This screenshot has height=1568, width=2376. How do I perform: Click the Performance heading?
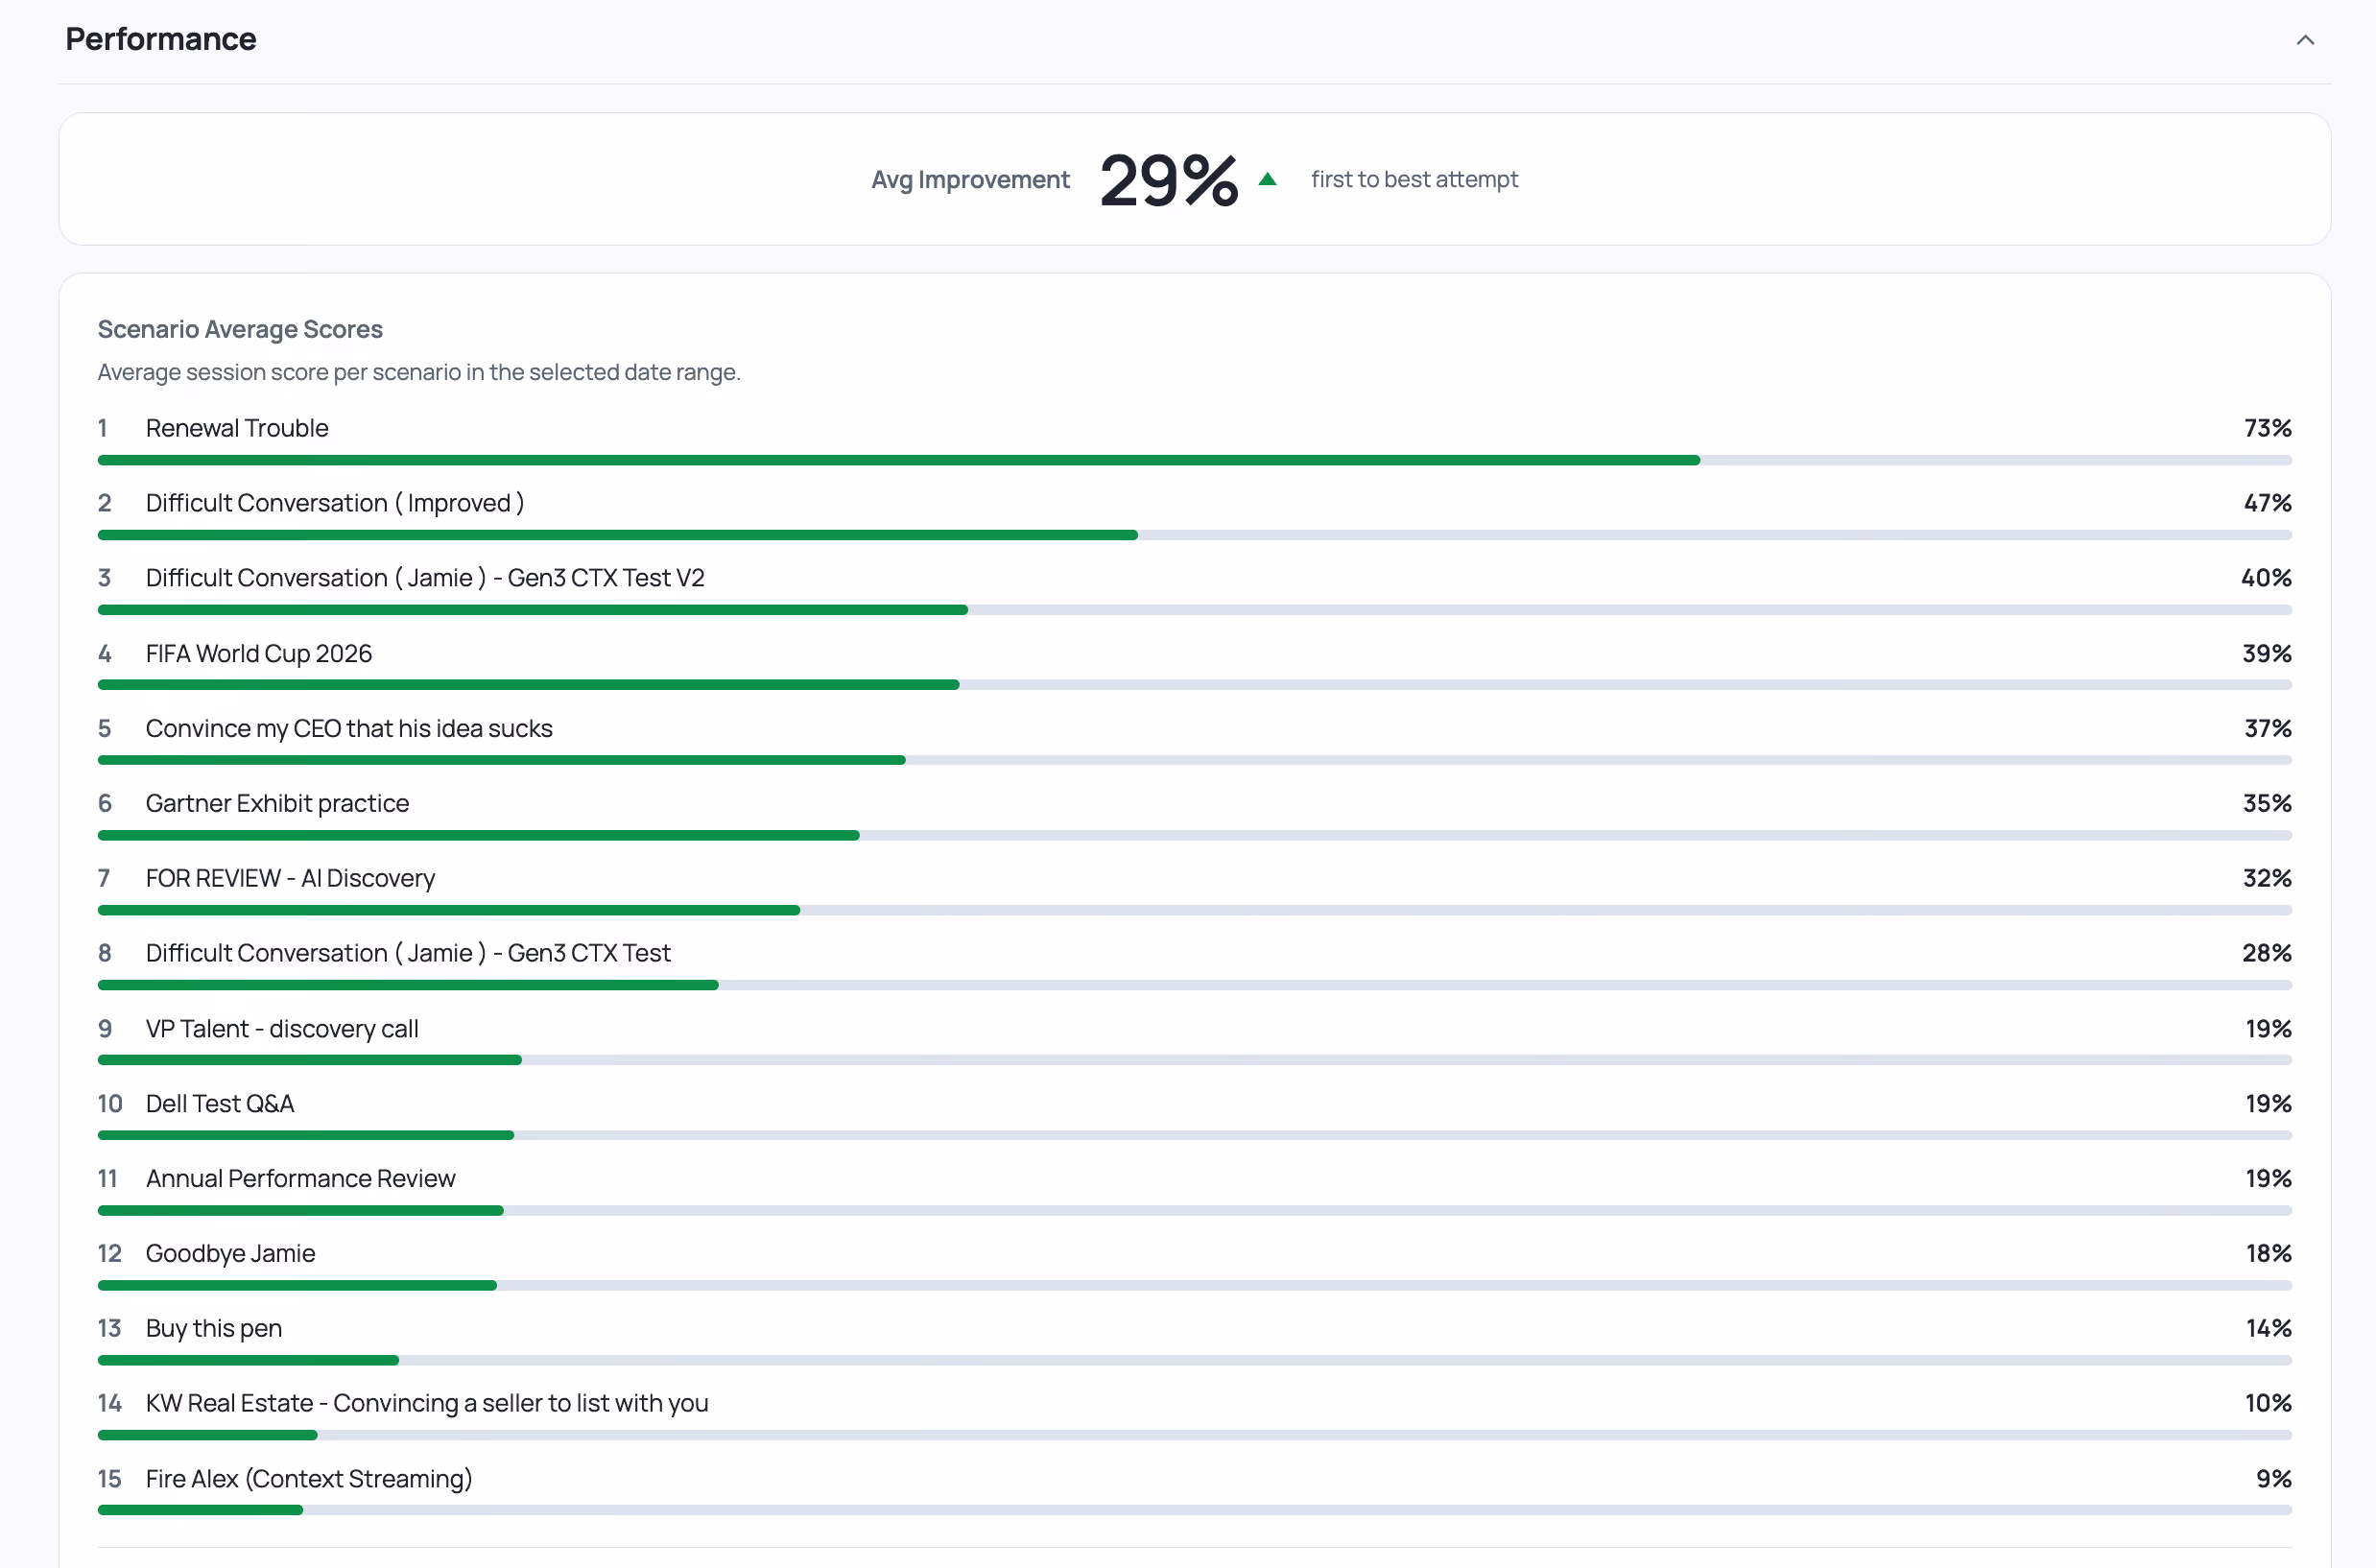pos(161,39)
